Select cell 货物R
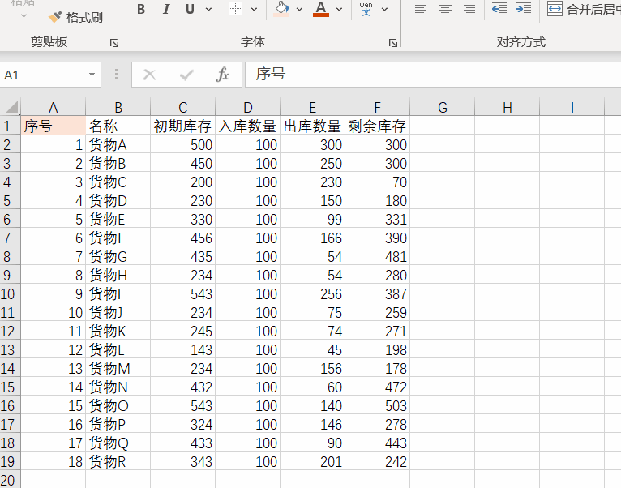 click(x=118, y=462)
